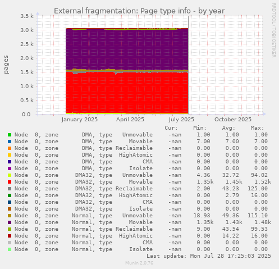Click the 'January 2025' x-axis label
Image resolution: width=279 pixels, height=269 pixels.
[80, 120]
